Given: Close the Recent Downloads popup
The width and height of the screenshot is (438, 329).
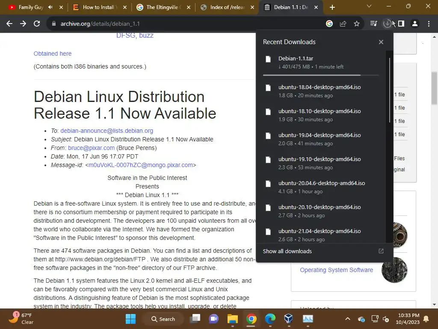Looking at the screenshot, I should [x=381, y=42].
